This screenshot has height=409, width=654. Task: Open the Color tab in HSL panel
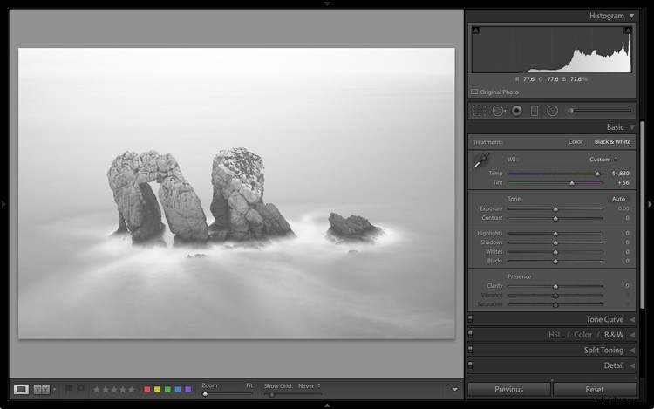(582, 335)
